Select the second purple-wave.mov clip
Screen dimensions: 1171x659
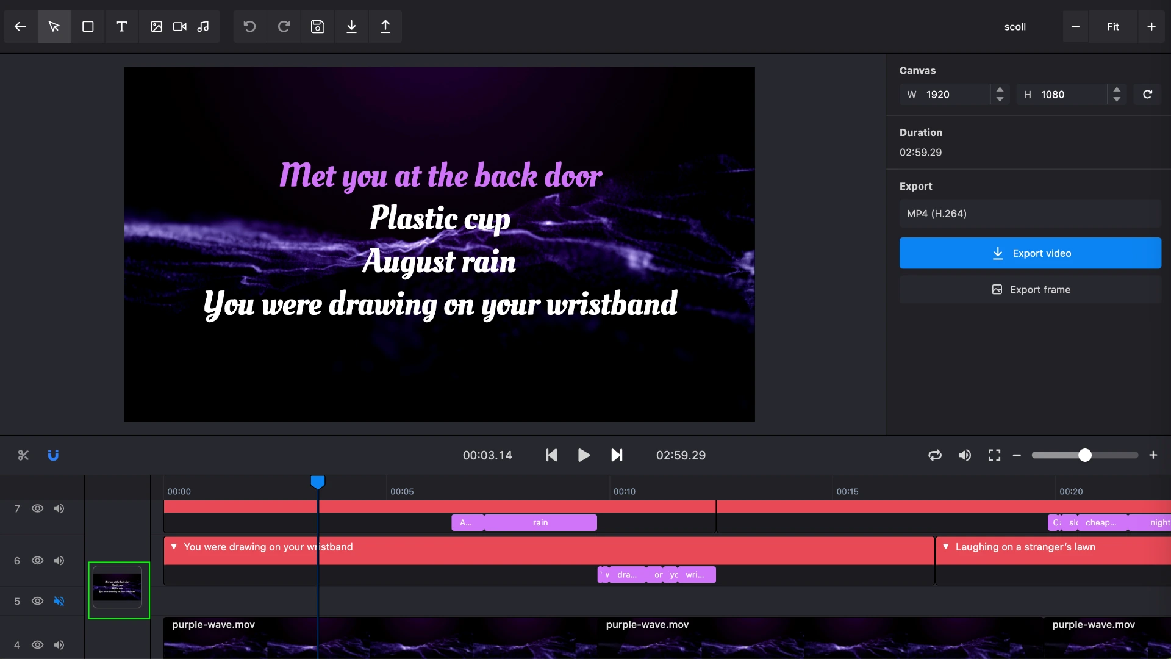pyautogui.click(x=820, y=638)
